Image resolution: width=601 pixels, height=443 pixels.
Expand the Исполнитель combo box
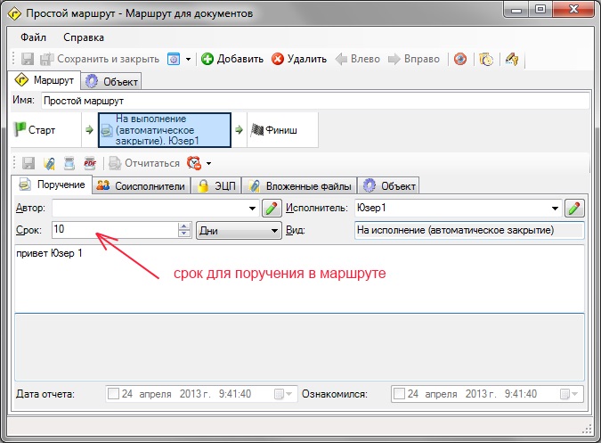(556, 209)
